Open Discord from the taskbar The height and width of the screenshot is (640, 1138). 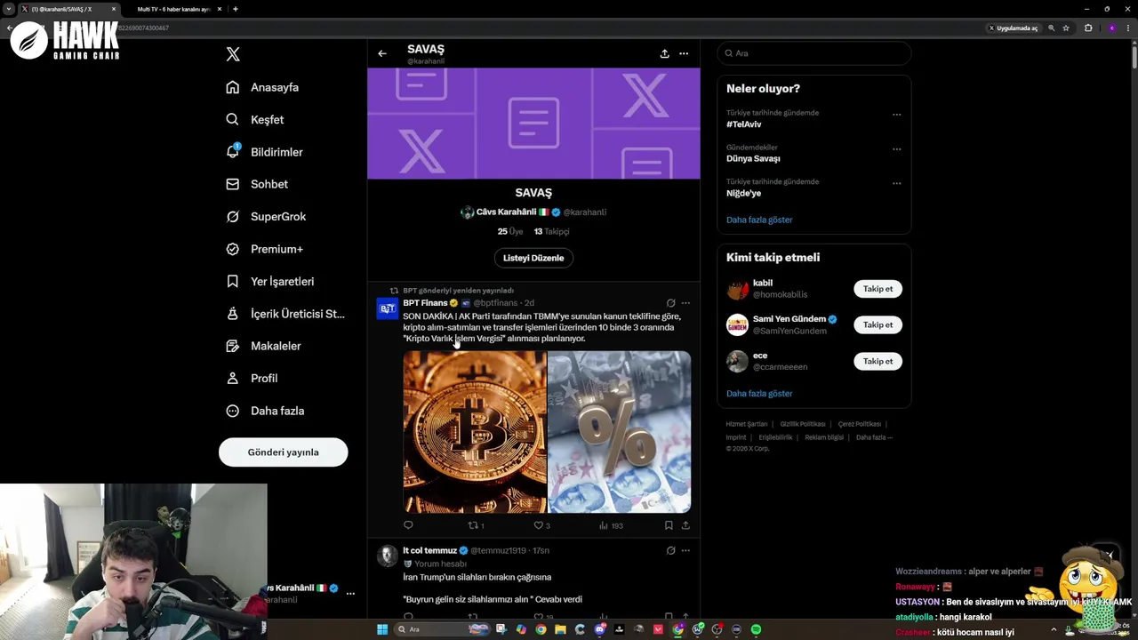click(x=600, y=629)
